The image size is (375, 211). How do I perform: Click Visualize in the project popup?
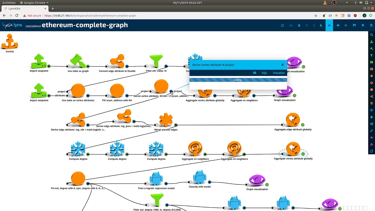tap(279, 73)
